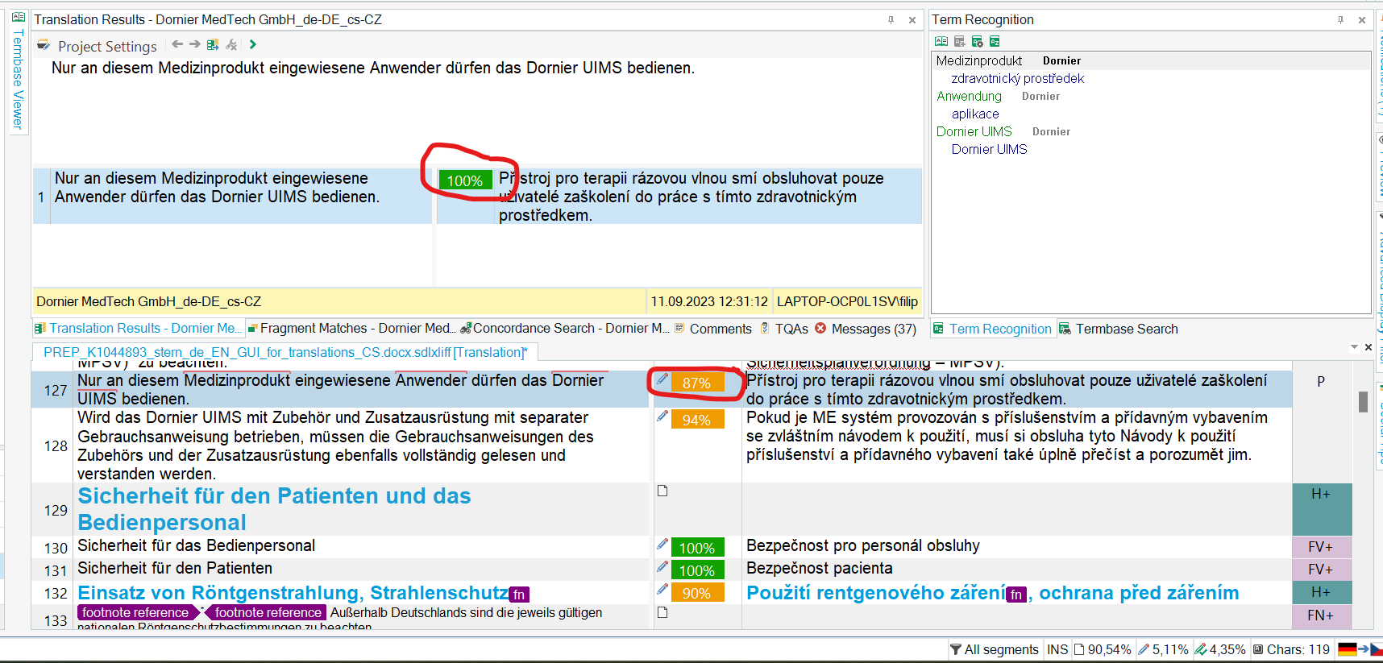Select the Anwendung term entry
The image size is (1383, 663).
coord(969,96)
